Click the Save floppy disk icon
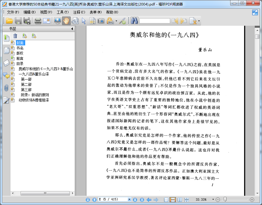 click(x=18, y=21)
